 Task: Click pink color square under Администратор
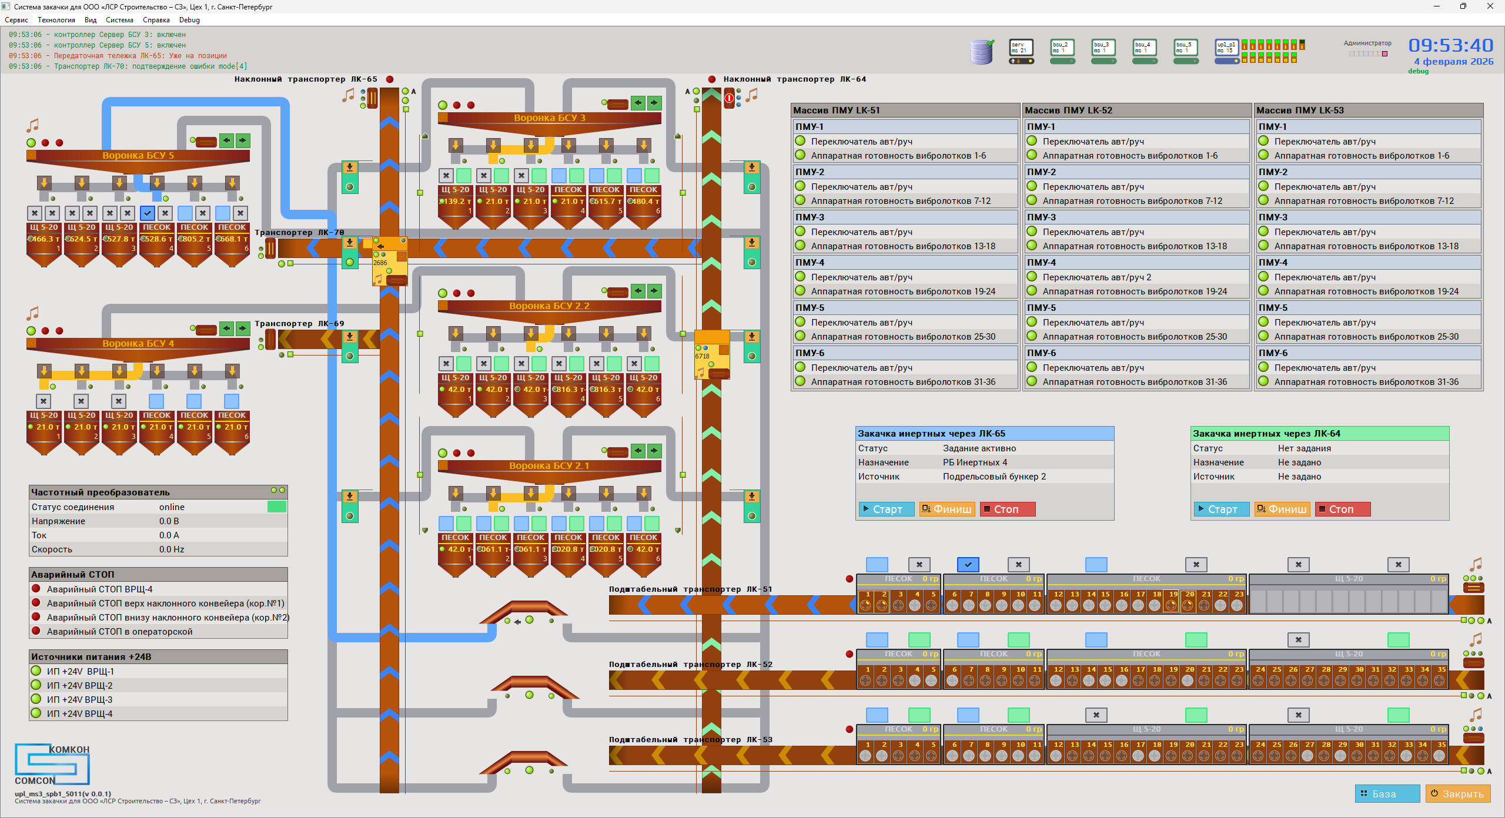1384,54
